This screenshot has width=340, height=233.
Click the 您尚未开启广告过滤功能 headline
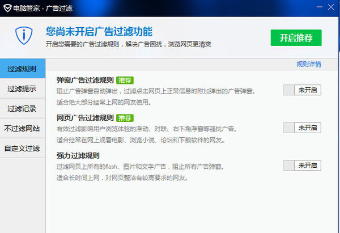pos(99,32)
